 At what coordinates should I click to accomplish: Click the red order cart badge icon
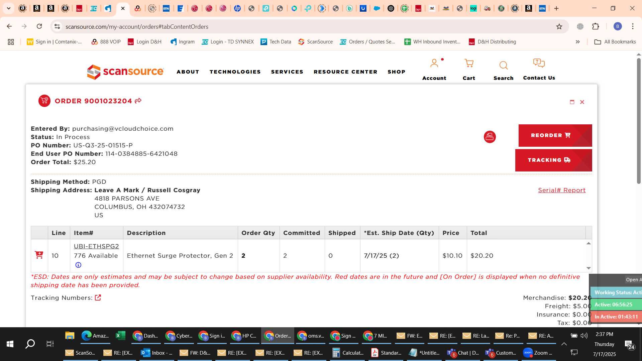click(44, 101)
